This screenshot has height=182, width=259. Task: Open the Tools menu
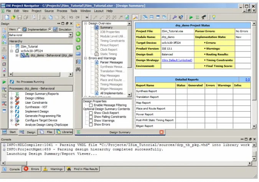click(74, 11)
